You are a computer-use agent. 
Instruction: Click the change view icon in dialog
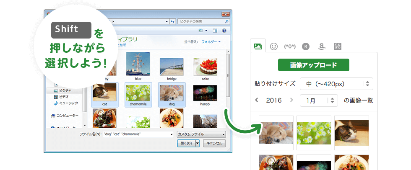[x=201, y=31]
